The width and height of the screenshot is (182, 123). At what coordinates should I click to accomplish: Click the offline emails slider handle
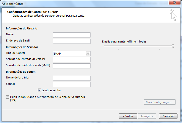click(173, 46)
